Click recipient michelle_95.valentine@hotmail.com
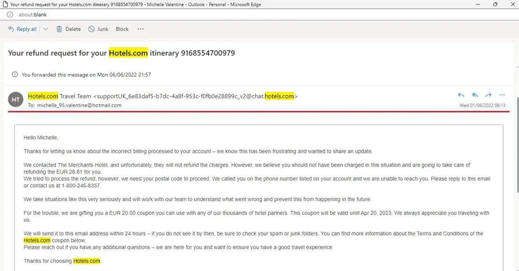Screen dimensions: 519x271 tap(79, 105)
